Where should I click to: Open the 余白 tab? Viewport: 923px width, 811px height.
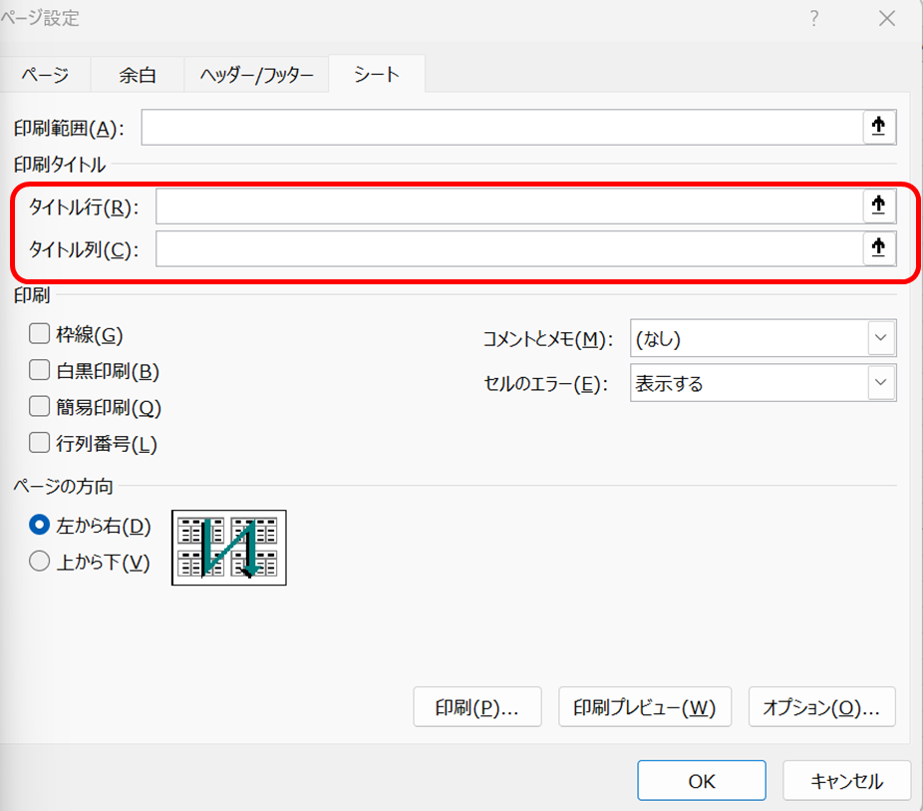138,75
